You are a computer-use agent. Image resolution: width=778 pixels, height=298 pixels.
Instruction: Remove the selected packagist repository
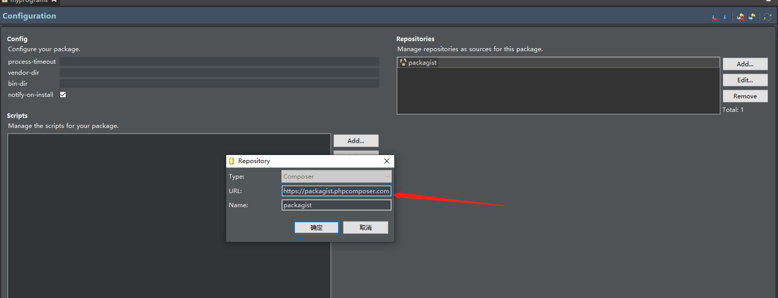pyautogui.click(x=745, y=96)
